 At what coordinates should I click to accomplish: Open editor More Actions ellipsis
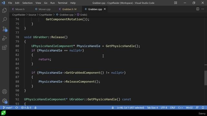click(203, 9)
